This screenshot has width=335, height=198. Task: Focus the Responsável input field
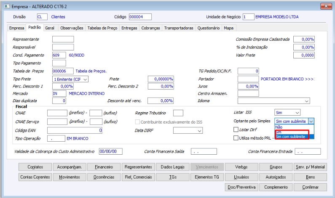(63, 47)
